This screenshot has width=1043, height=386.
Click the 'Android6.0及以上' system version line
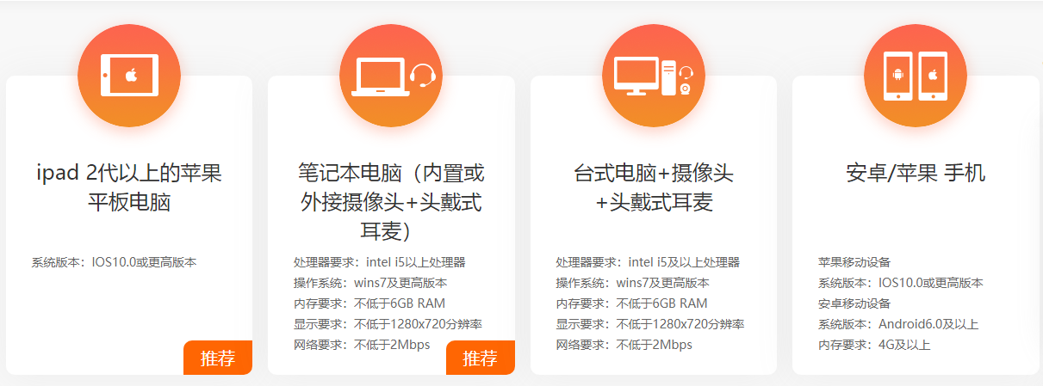928,324
